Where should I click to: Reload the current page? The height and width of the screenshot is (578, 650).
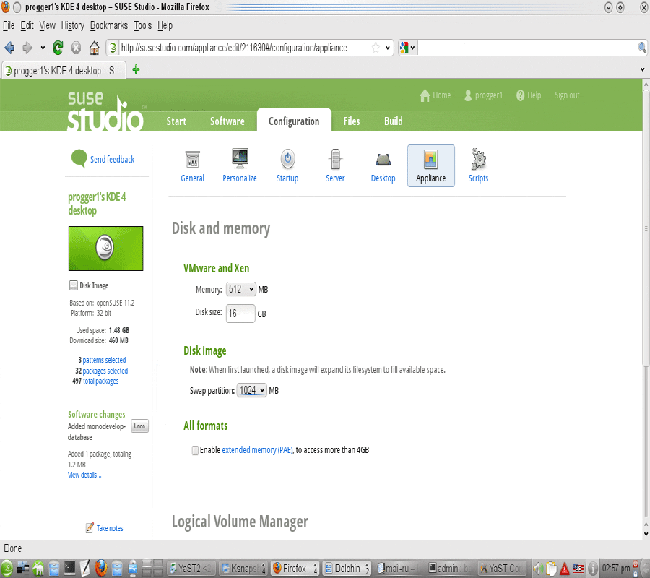58,48
